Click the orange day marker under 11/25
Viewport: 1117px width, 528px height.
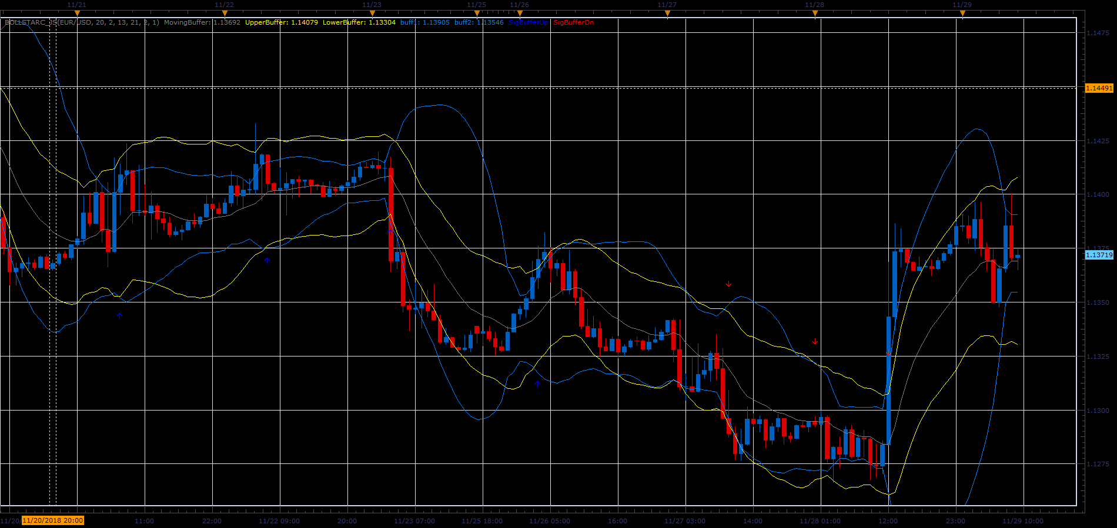tap(477, 14)
